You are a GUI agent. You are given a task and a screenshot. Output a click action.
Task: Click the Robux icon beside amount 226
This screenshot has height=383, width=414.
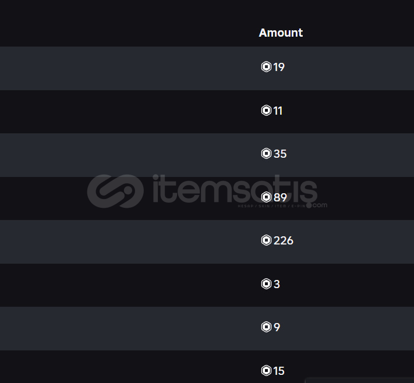[x=266, y=240]
